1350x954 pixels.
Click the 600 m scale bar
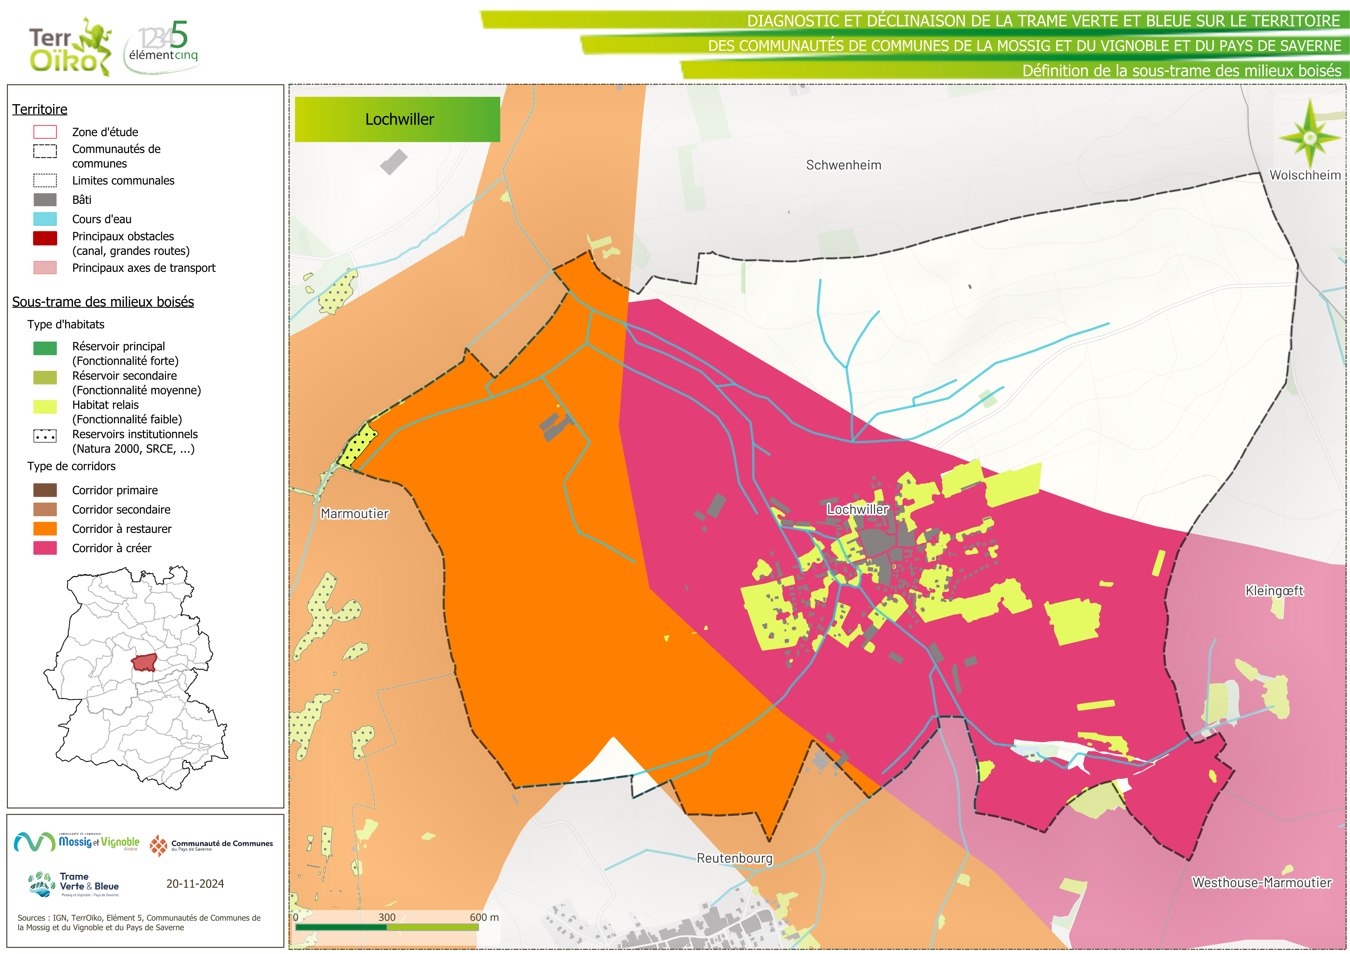[387, 927]
